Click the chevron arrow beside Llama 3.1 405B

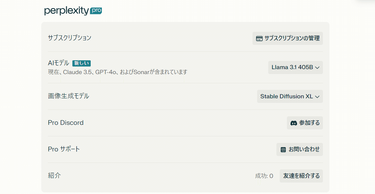click(x=317, y=68)
